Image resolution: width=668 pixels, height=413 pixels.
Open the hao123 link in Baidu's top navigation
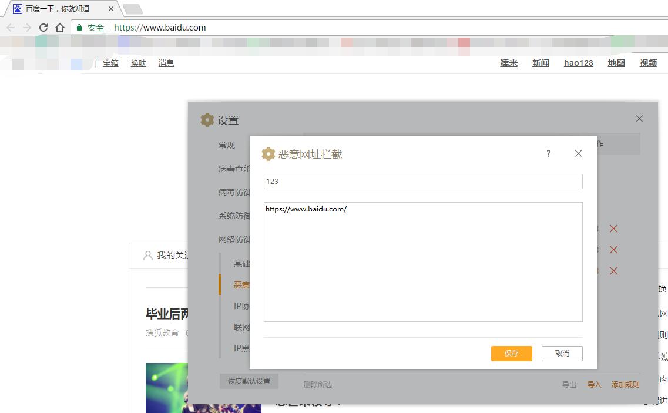[579, 63]
